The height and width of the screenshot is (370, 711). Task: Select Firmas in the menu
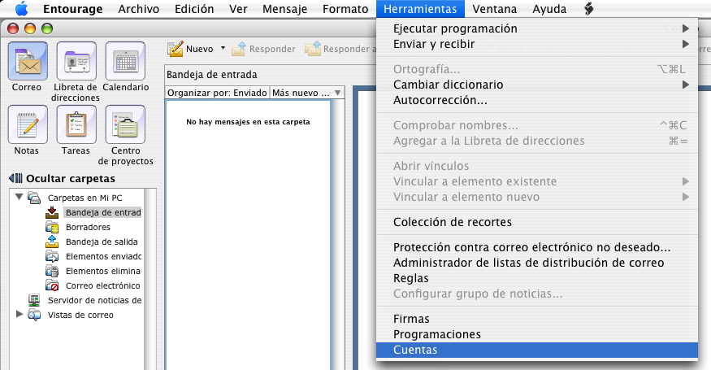point(411,319)
